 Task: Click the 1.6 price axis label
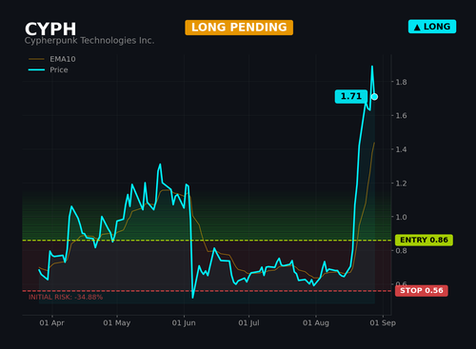(401, 116)
